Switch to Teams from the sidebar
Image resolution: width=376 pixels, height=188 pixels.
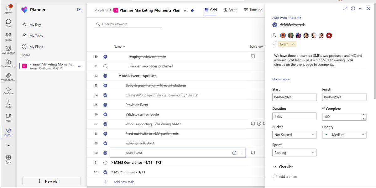[x=8, y=35]
